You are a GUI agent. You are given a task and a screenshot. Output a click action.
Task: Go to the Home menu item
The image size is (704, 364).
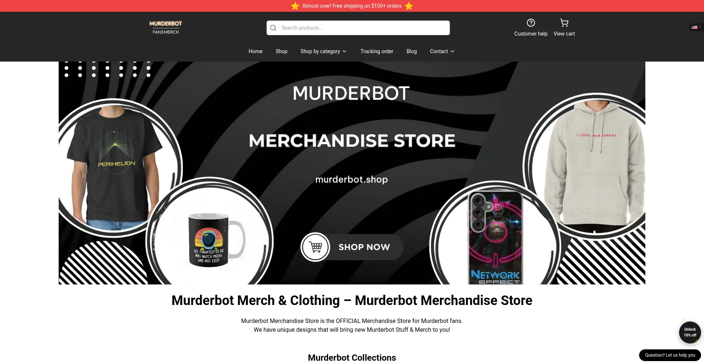(x=256, y=51)
